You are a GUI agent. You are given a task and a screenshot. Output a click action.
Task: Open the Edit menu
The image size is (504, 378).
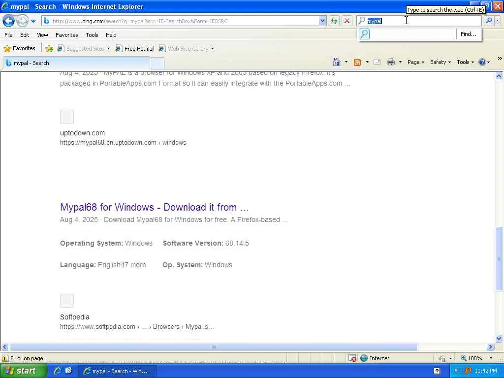pos(25,35)
